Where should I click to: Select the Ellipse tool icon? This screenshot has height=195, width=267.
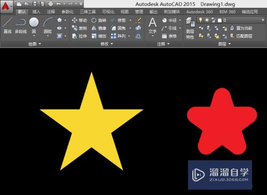pyautogui.click(x=59, y=28)
